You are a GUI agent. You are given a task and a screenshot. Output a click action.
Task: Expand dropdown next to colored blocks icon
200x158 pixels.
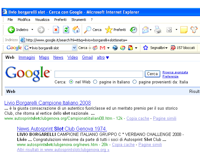[136, 48]
